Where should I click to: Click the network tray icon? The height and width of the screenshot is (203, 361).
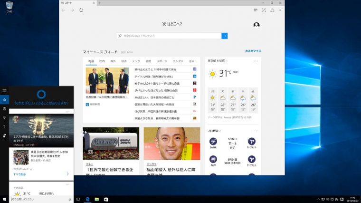click(x=323, y=199)
